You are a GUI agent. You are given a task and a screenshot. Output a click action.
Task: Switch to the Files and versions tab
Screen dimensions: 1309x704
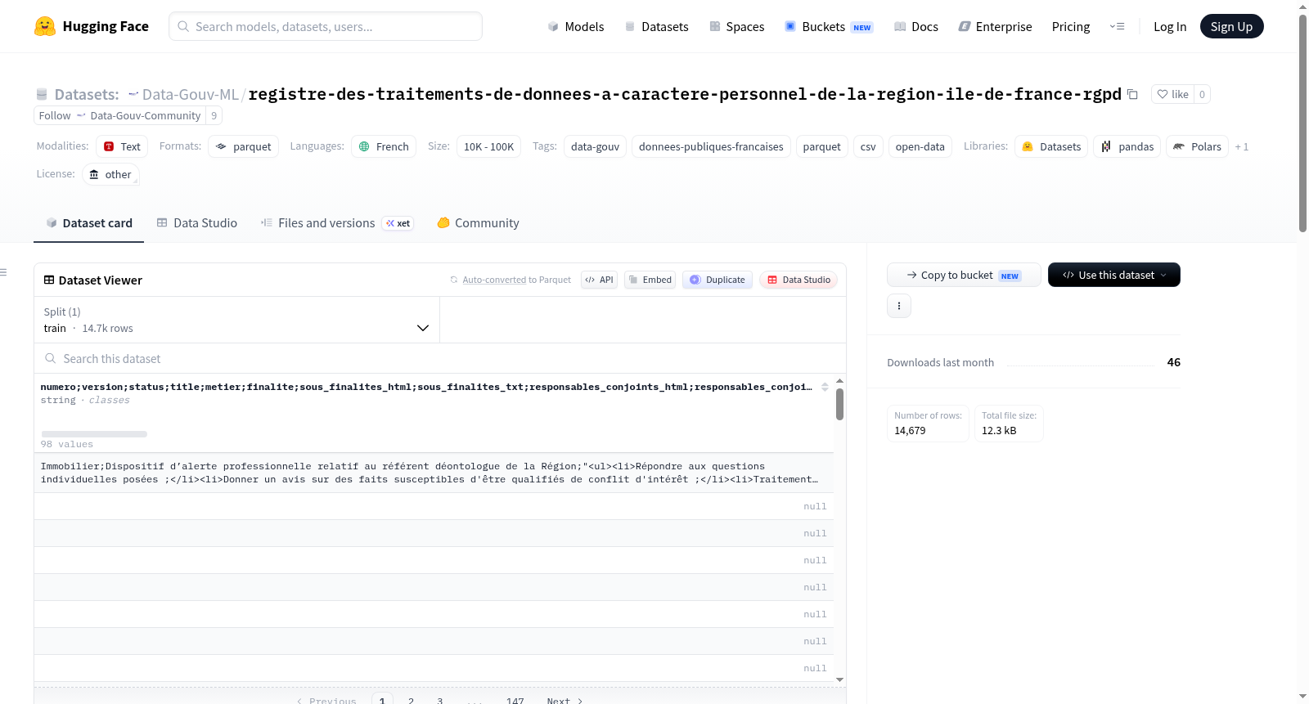(x=336, y=223)
